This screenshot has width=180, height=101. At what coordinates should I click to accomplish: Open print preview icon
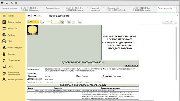pyautogui.click(x=42, y=22)
